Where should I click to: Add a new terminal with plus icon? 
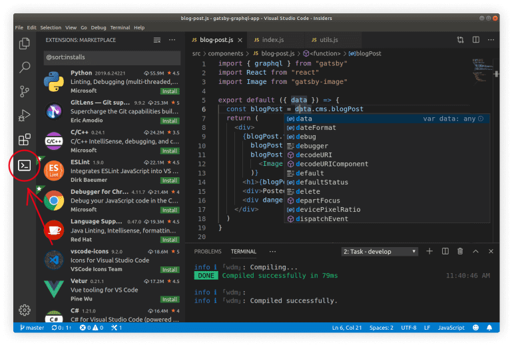pos(429,251)
